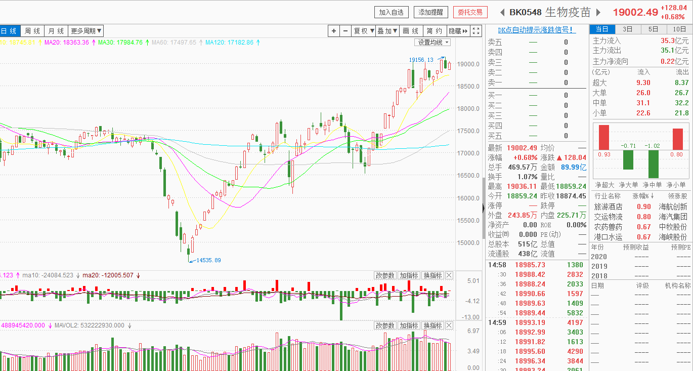693x371 pixels.
Task: Close the MAVOL2 volume indicator panel
Action: coord(449,325)
